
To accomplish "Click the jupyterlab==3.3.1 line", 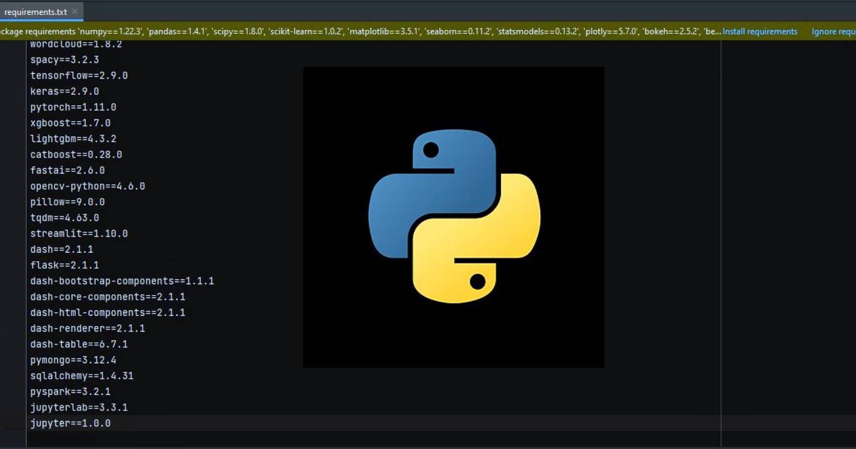I will [x=79, y=407].
